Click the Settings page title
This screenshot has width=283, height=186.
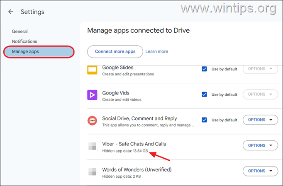[32, 12]
